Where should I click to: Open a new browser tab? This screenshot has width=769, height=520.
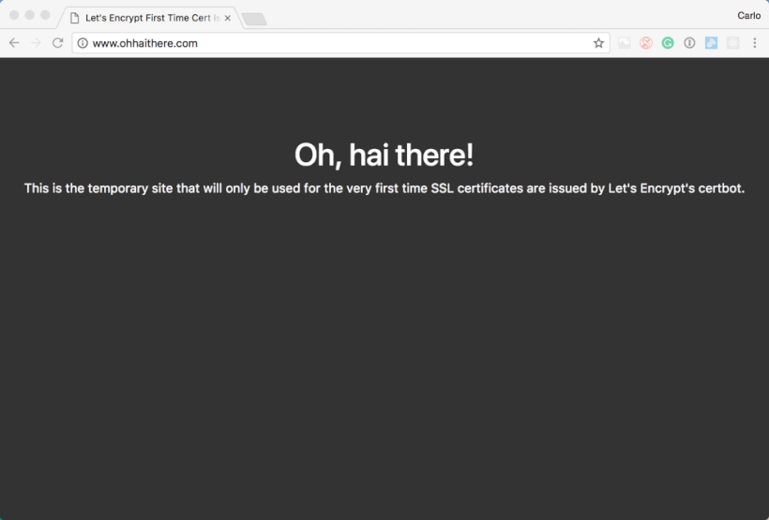tap(254, 19)
